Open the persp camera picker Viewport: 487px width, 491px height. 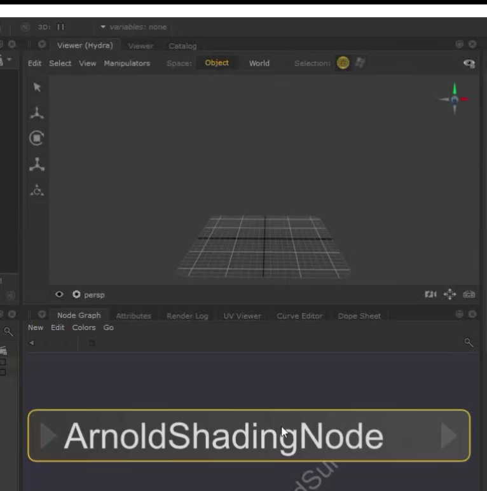[89, 294]
